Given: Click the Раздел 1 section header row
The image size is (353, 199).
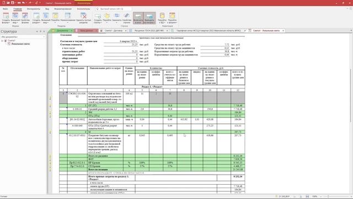Looking at the screenshot, I should [152, 87].
